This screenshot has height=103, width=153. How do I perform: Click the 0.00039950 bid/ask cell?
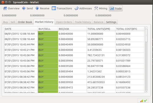coord(72,82)
